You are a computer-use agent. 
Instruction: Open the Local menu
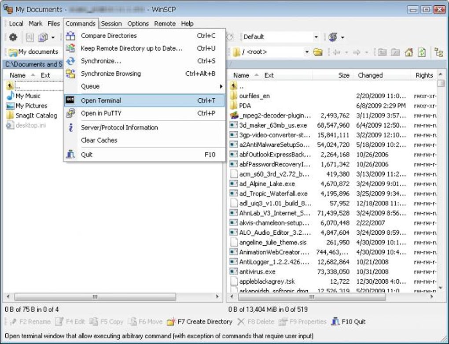coord(16,23)
